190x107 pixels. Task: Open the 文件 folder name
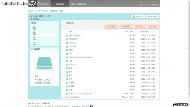(x=70, y=79)
